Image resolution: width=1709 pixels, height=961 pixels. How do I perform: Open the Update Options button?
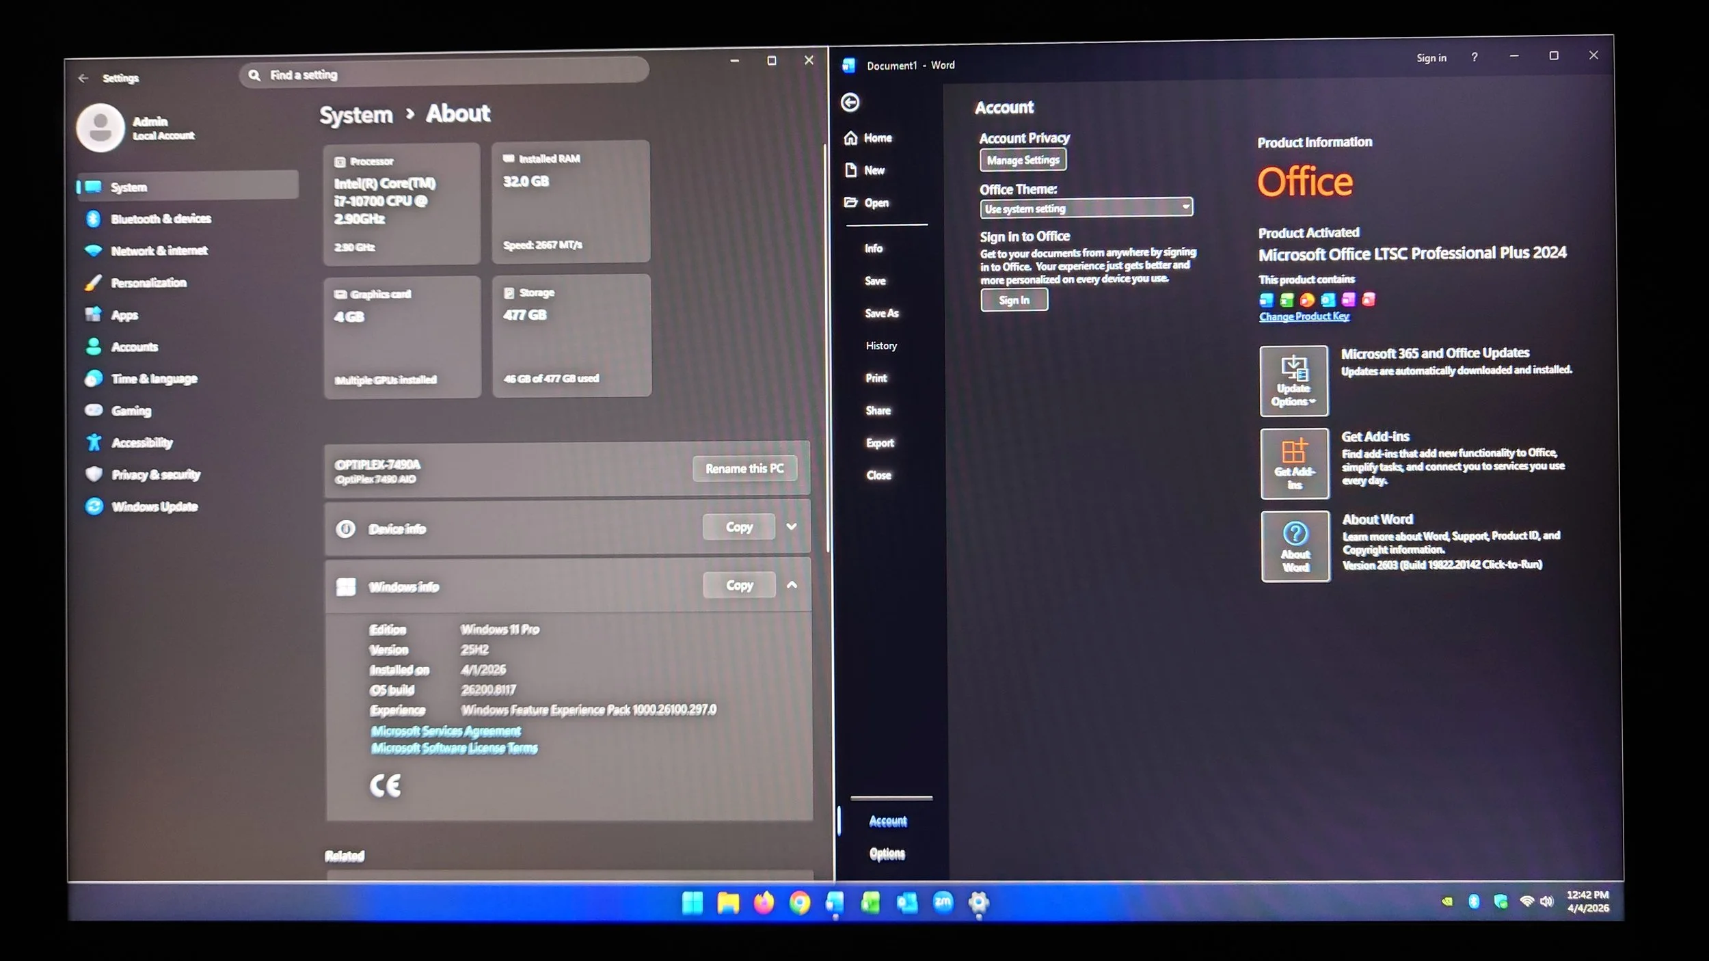[1293, 381]
